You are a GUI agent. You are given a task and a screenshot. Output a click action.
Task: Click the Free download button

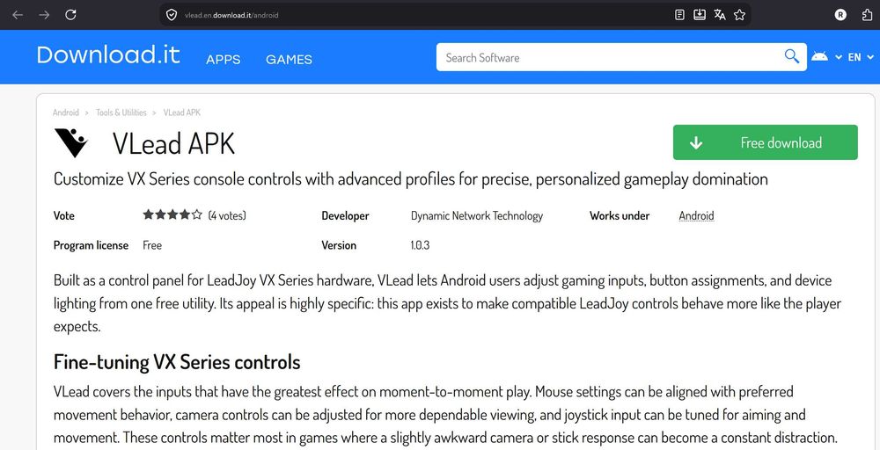tap(766, 142)
